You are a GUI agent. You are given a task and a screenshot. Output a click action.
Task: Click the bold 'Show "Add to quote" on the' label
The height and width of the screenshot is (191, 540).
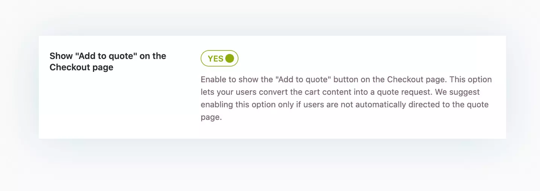click(x=108, y=56)
